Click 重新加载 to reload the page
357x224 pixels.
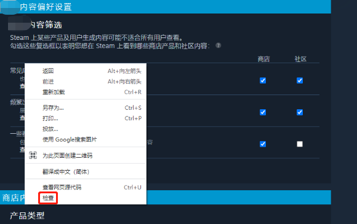click(86, 92)
